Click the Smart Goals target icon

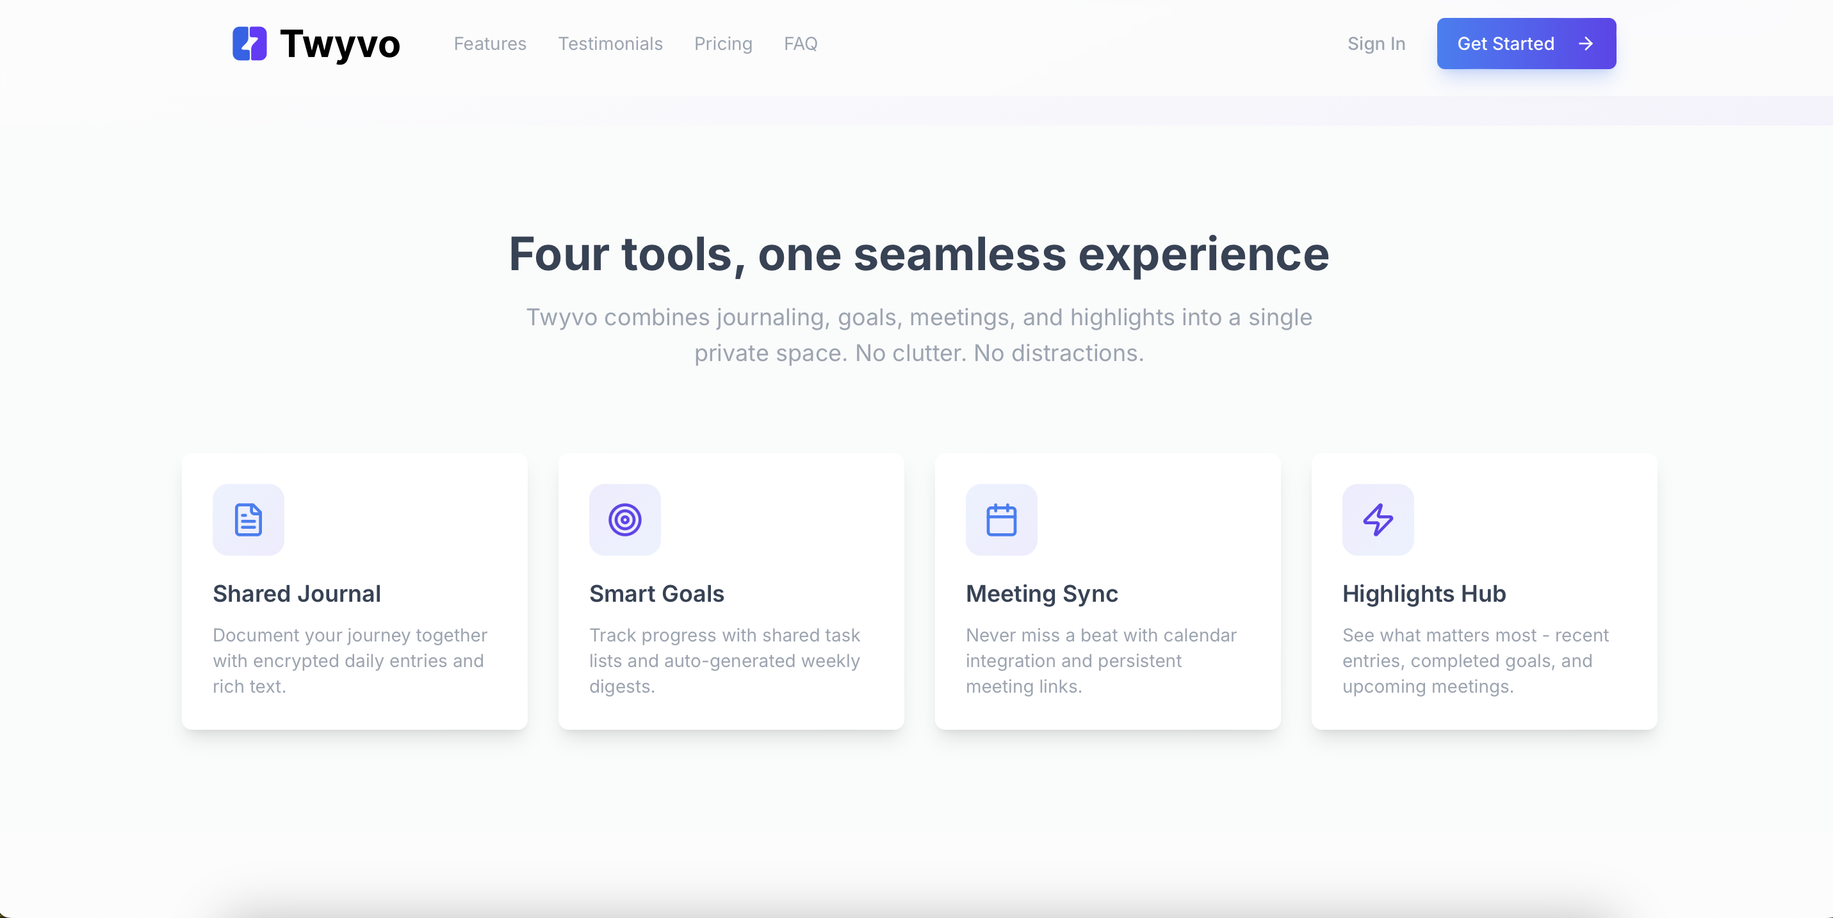pyautogui.click(x=624, y=520)
